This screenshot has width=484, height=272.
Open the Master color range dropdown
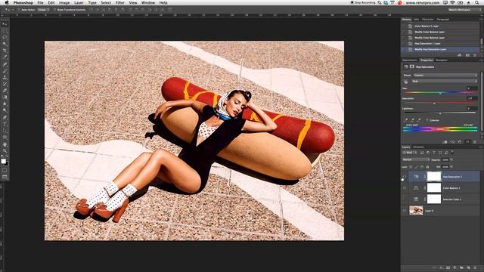coord(445,81)
